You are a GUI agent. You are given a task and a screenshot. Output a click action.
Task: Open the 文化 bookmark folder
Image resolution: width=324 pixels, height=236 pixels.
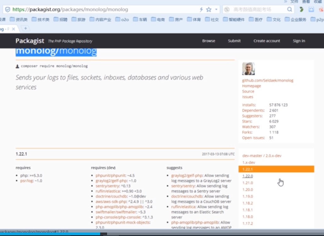274,20
